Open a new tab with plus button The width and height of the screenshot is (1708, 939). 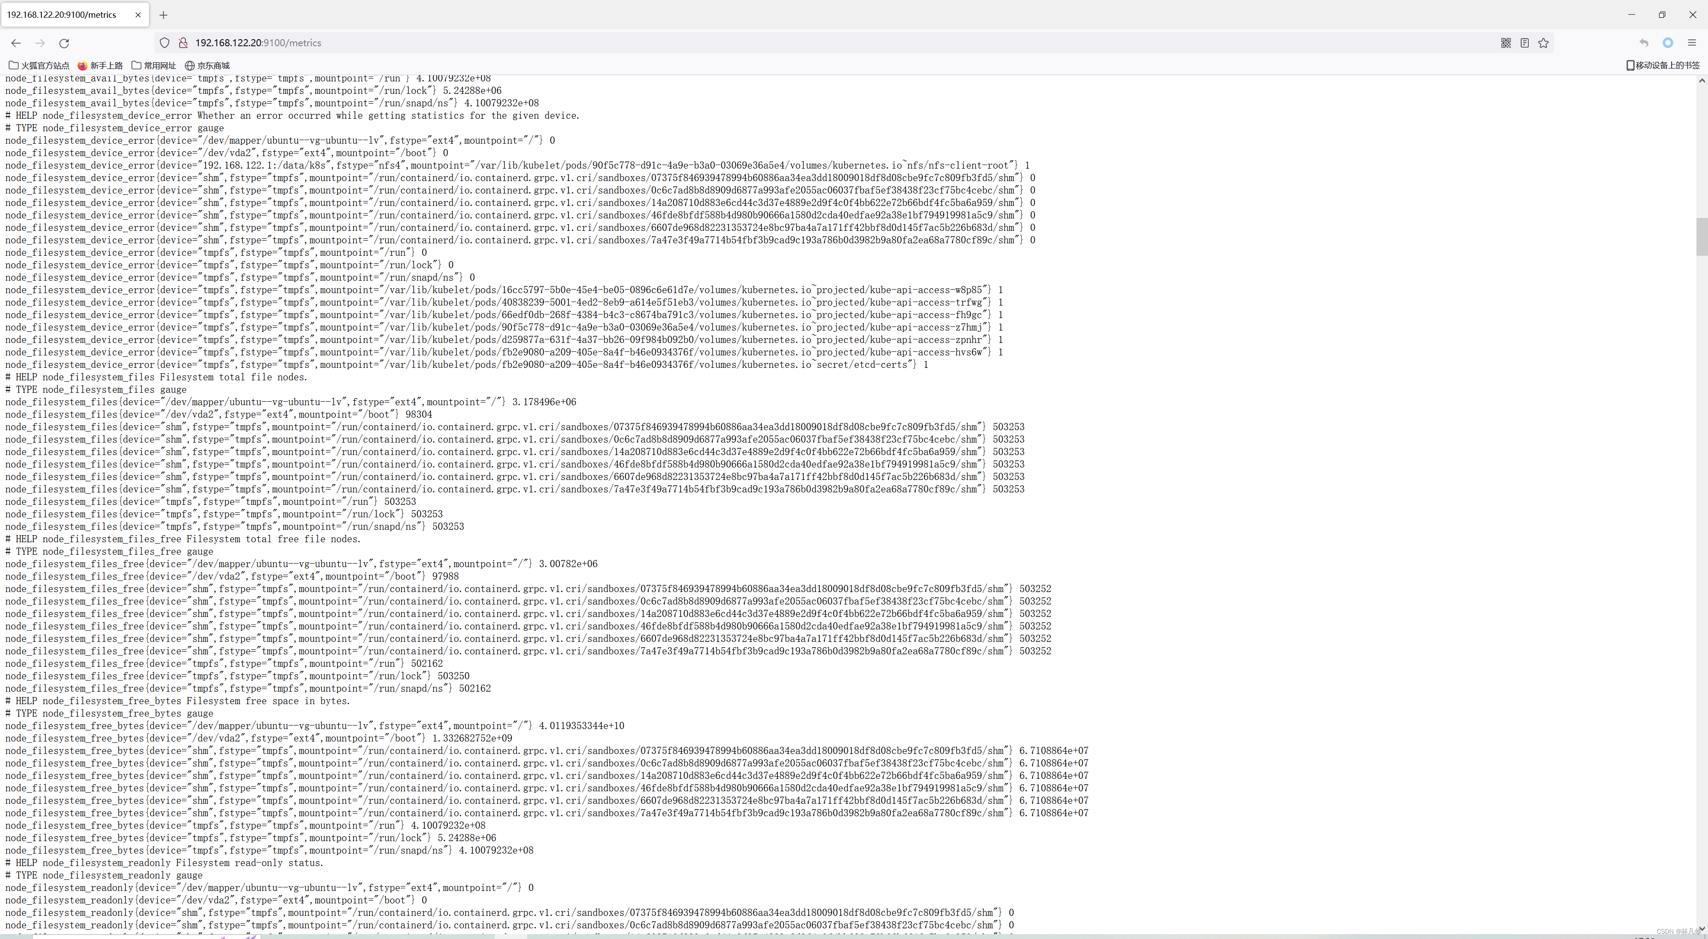point(163,15)
